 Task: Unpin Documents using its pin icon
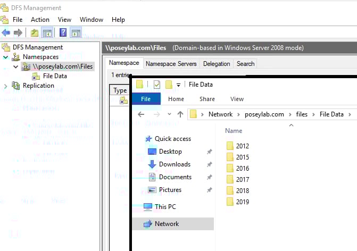[x=210, y=177]
